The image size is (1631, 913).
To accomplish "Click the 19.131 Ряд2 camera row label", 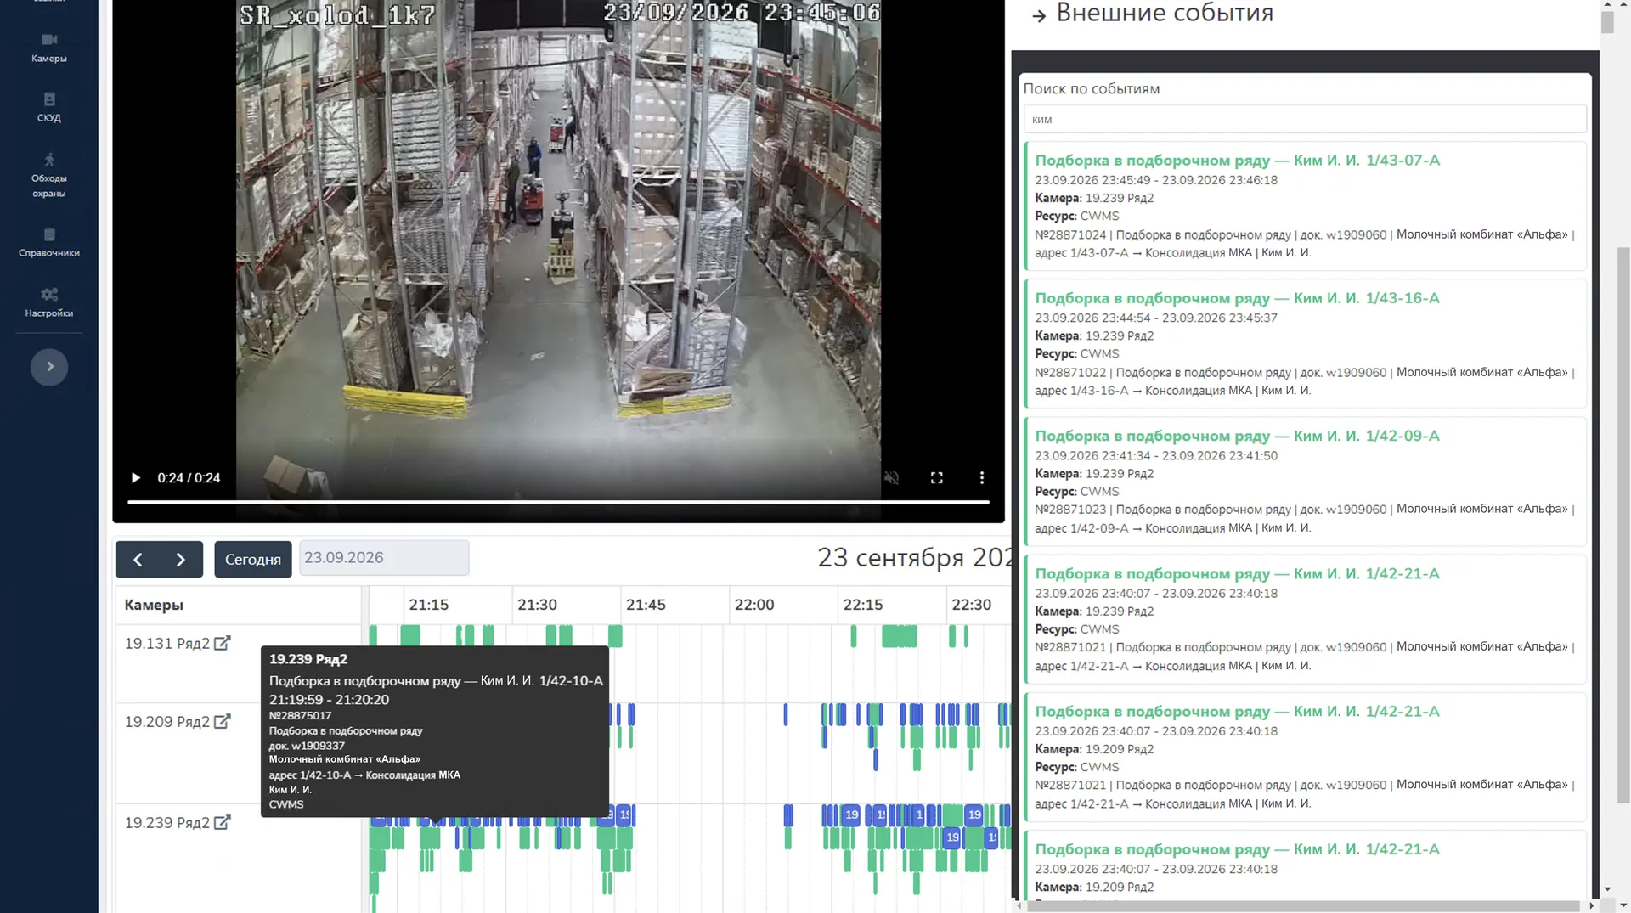I will click(x=166, y=644).
